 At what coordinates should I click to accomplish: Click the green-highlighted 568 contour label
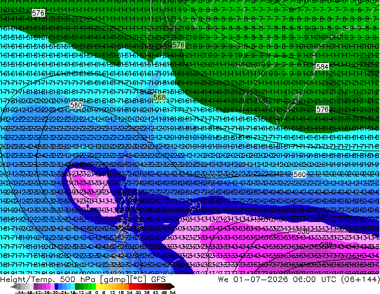click(x=159, y=98)
